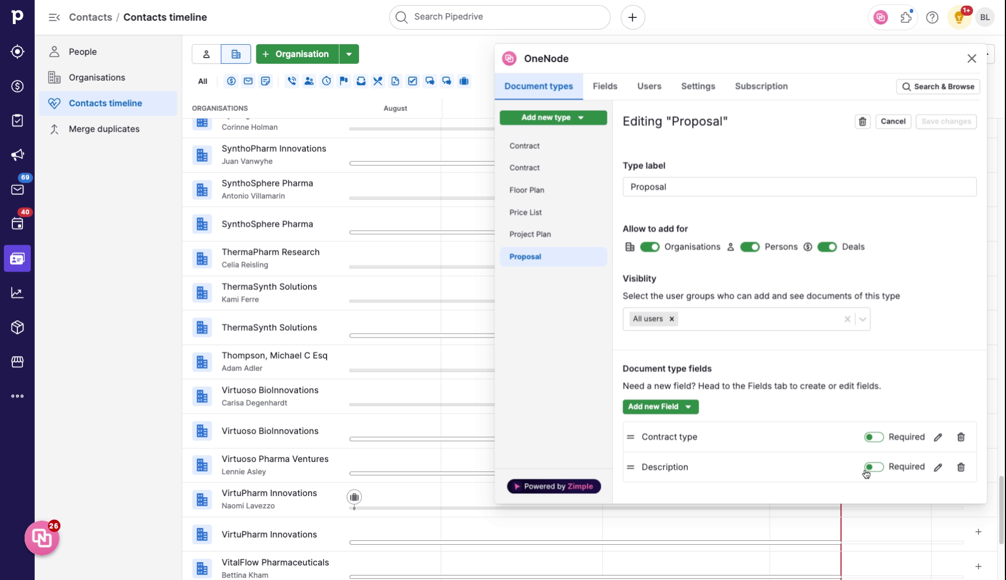Open the More three-dots sidebar menu

[17, 396]
